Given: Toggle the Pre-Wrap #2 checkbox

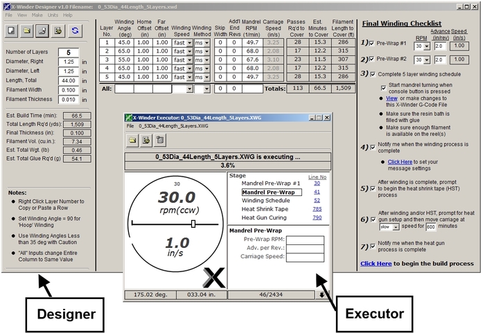Looking at the screenshot, I should tap(372, 59).
